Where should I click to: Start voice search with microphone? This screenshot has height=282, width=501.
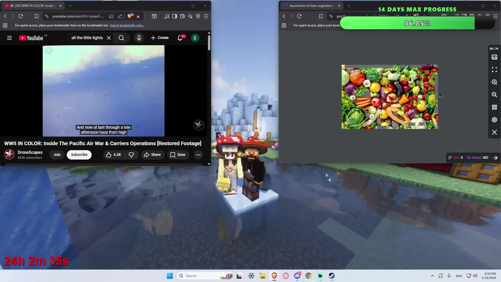coord(139,38)
